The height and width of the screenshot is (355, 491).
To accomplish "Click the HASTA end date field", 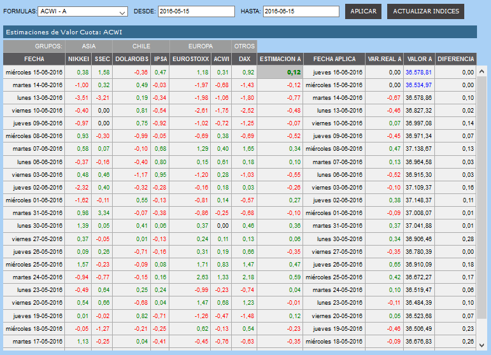I will 301,11.
